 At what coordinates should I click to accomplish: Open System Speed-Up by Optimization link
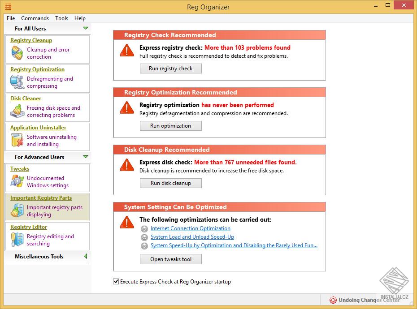(x=234, y=245)
